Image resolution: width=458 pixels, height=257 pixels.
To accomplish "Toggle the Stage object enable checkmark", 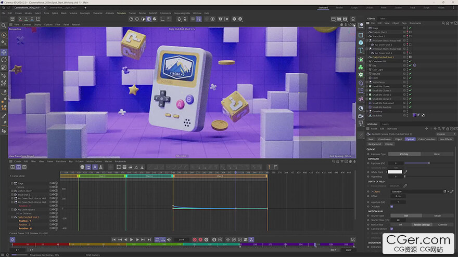I will tap(410, 28).
